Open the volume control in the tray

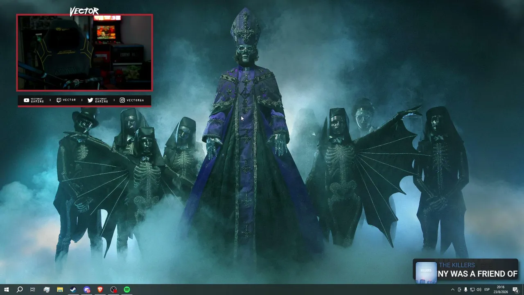point(479,290)
